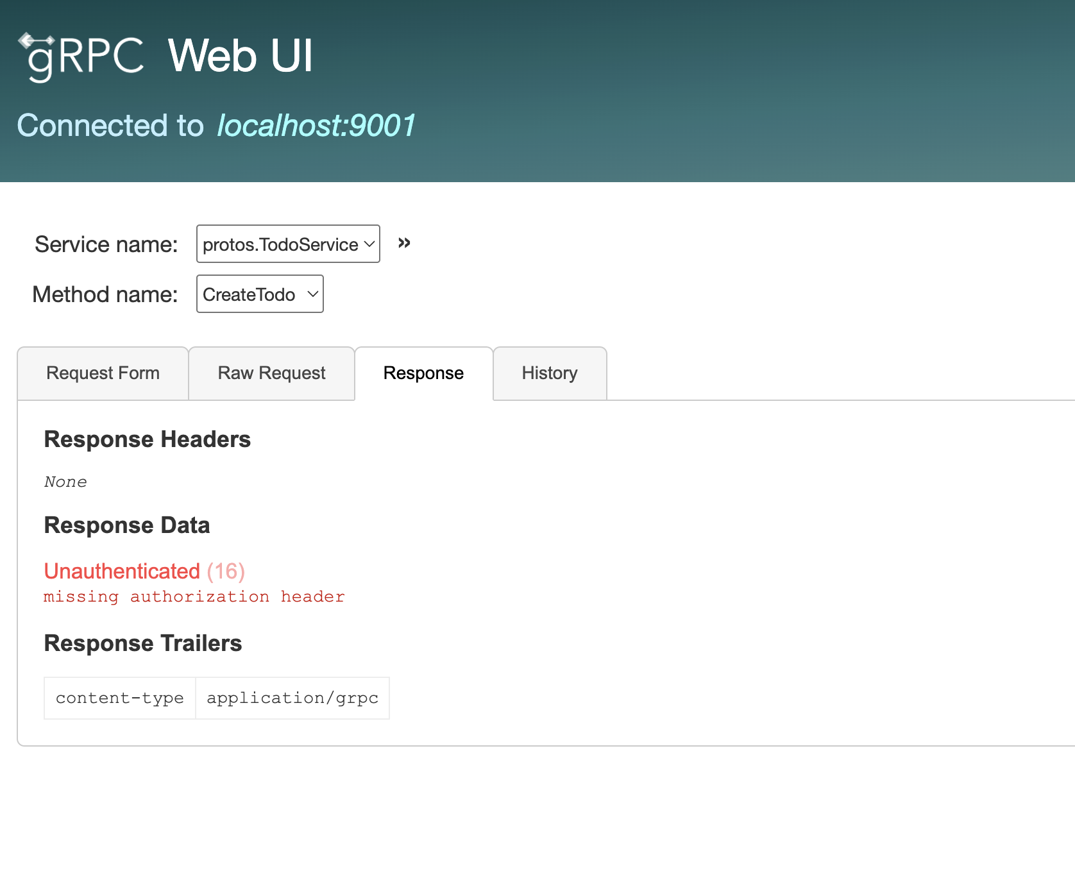Viewport: 1075px width, 880px height.
Task: Select the Response tab
Action: (x=423, y=373)
